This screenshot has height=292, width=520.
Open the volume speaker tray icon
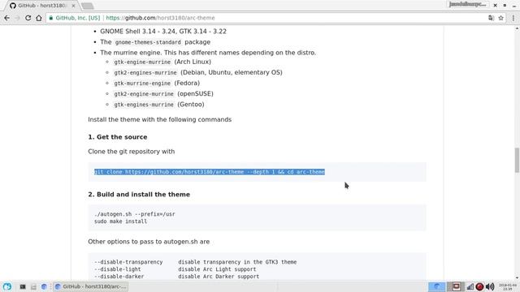[490, 286]
